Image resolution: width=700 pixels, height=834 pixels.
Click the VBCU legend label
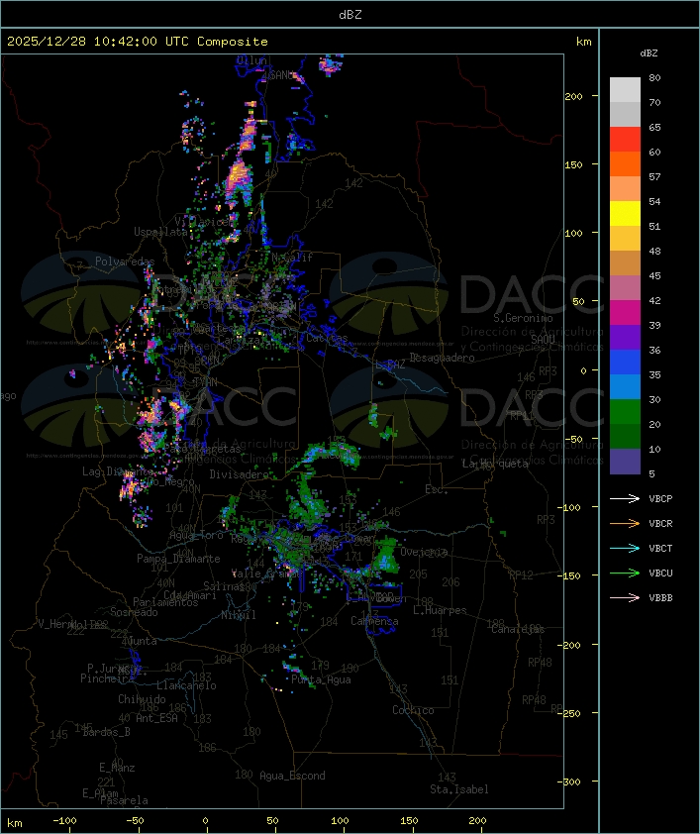click(660, 573)
